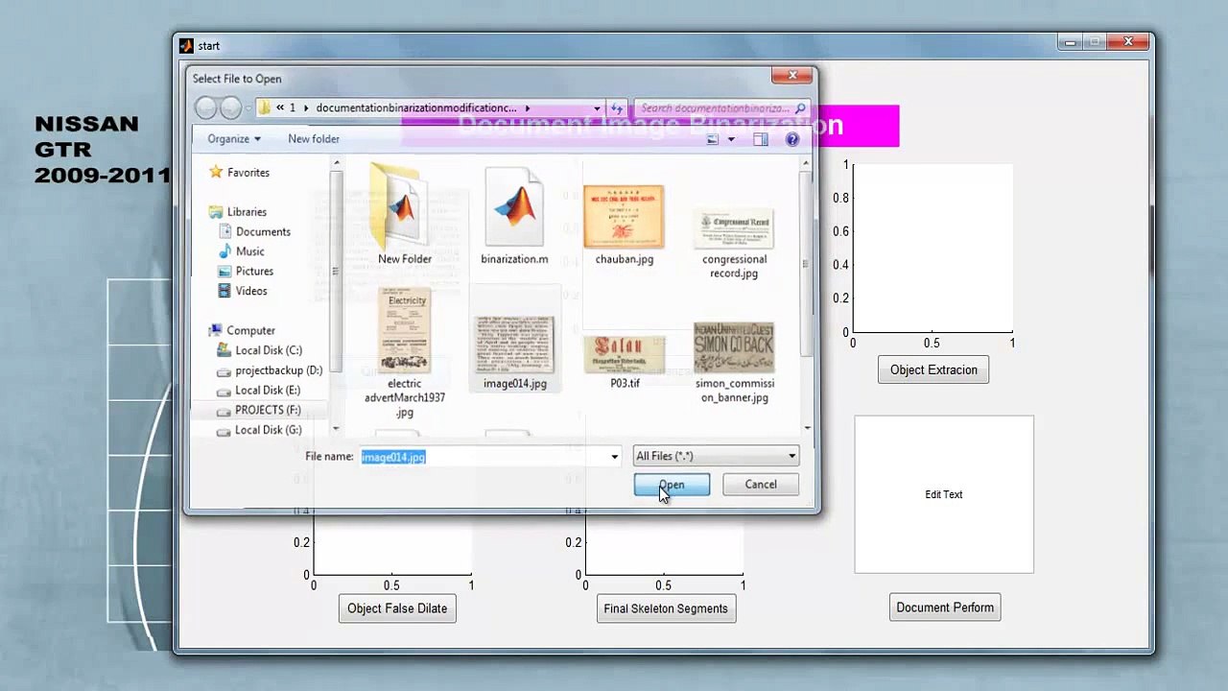Click the Back navigation arrow in dialog
This screenshot has height=691, width=1228.
pos(205,108)
